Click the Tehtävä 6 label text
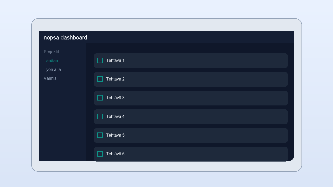The height and width of the screenshot is (187, 333). tap(115, 154)
